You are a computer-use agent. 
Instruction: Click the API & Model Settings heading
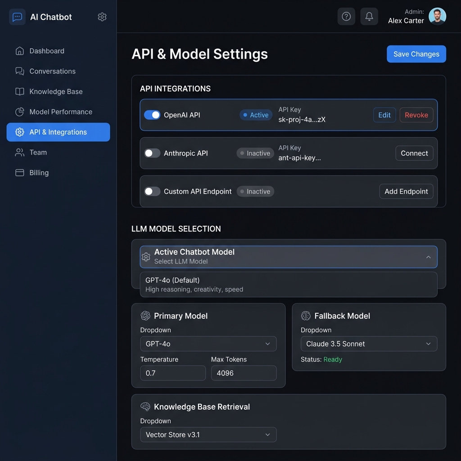199,54
